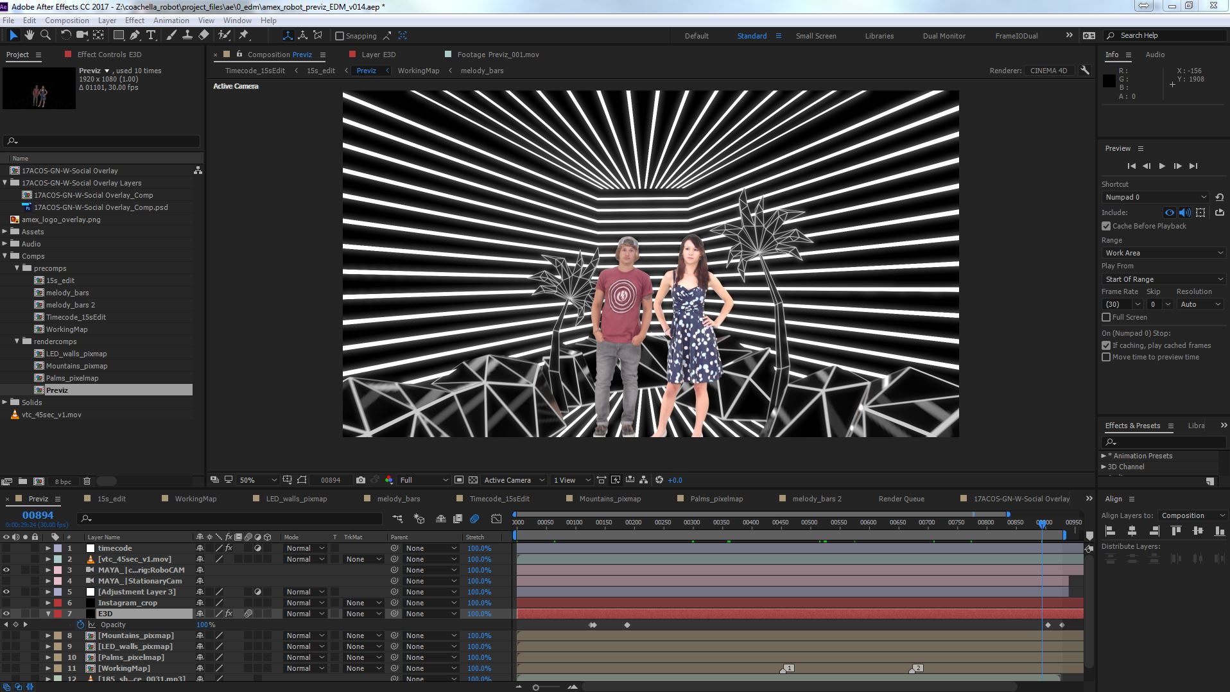Open the Active Camera view dropdown

514,480
